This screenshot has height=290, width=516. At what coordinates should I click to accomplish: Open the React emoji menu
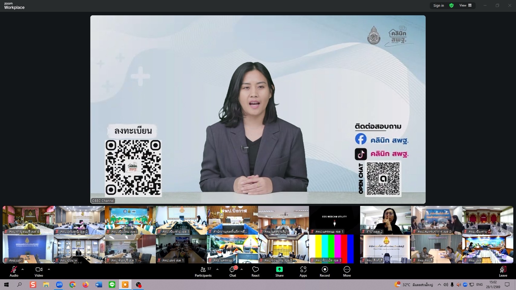(255, 271)
